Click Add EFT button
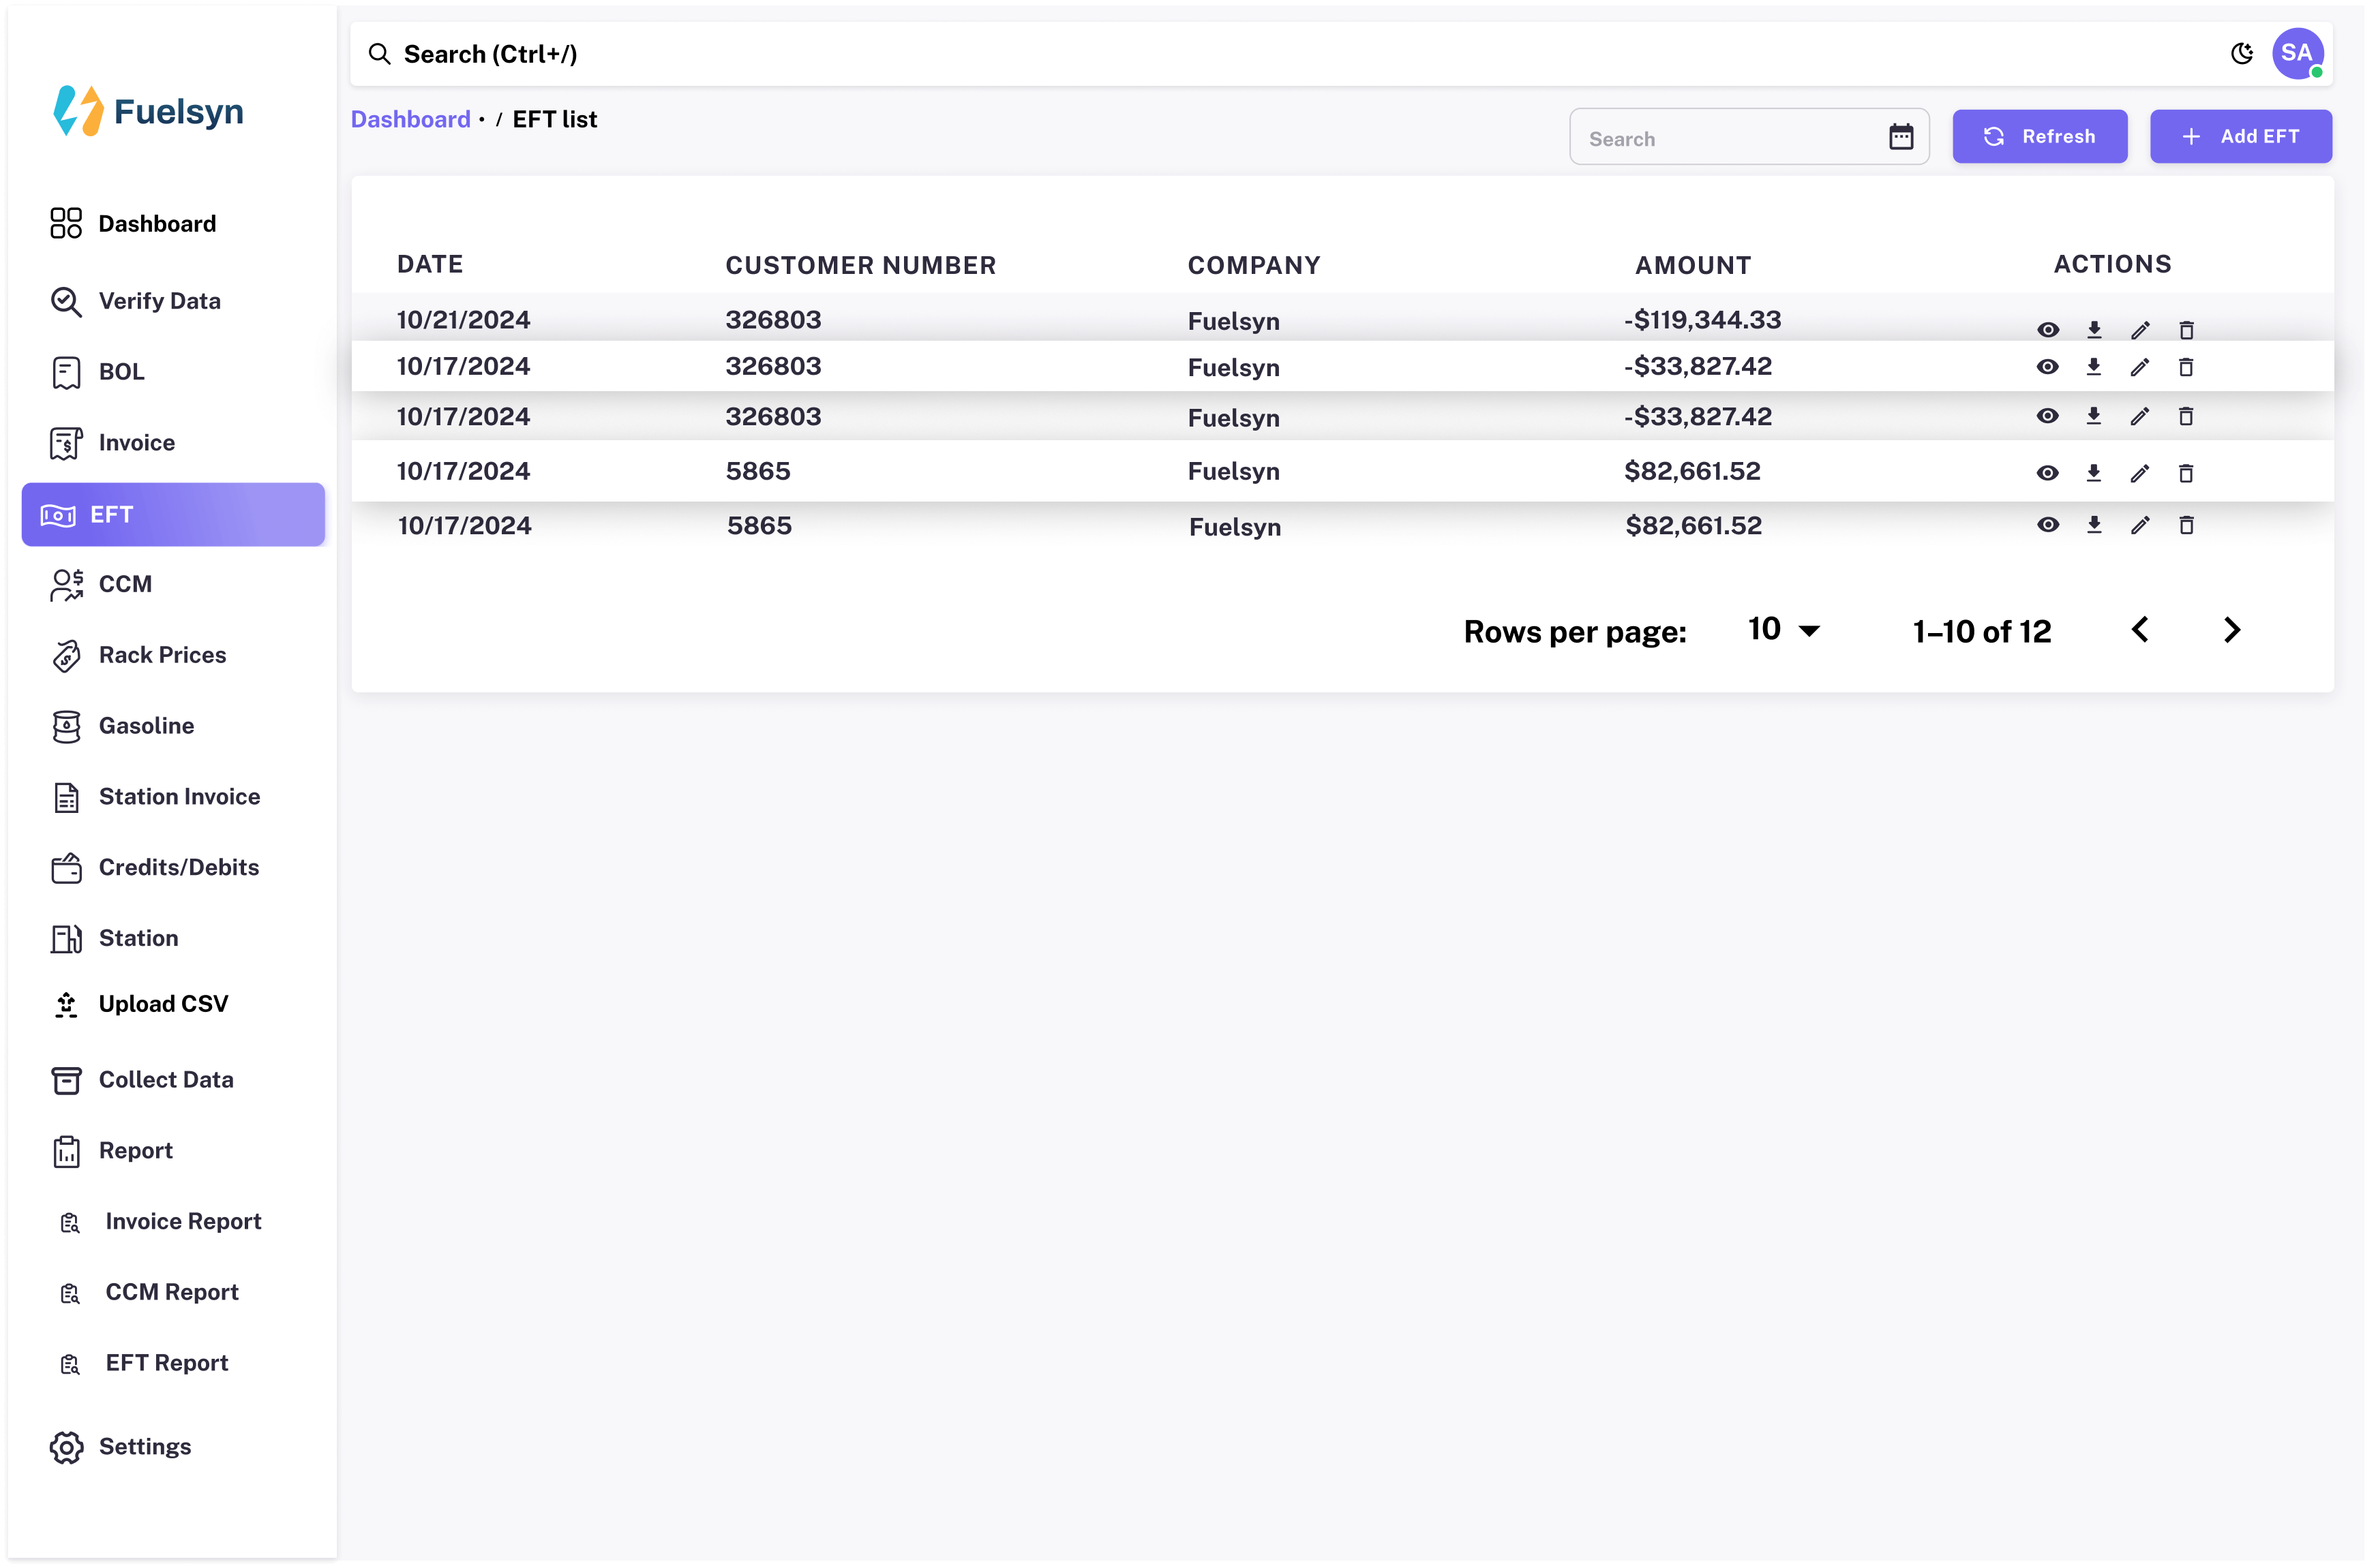 (2241, 136)
